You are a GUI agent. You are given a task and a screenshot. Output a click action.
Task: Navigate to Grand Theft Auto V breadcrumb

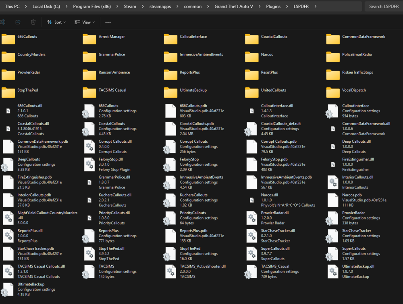(x=234, y=6)
